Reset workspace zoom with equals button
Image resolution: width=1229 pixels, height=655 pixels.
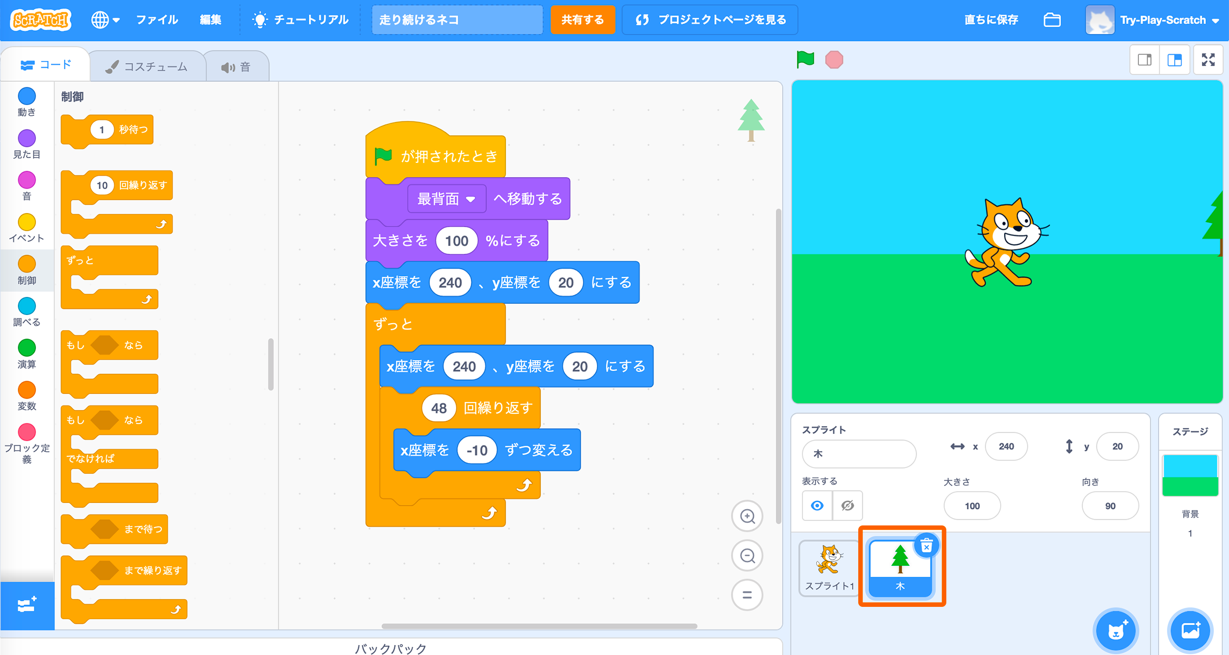(x=747, y=595)
